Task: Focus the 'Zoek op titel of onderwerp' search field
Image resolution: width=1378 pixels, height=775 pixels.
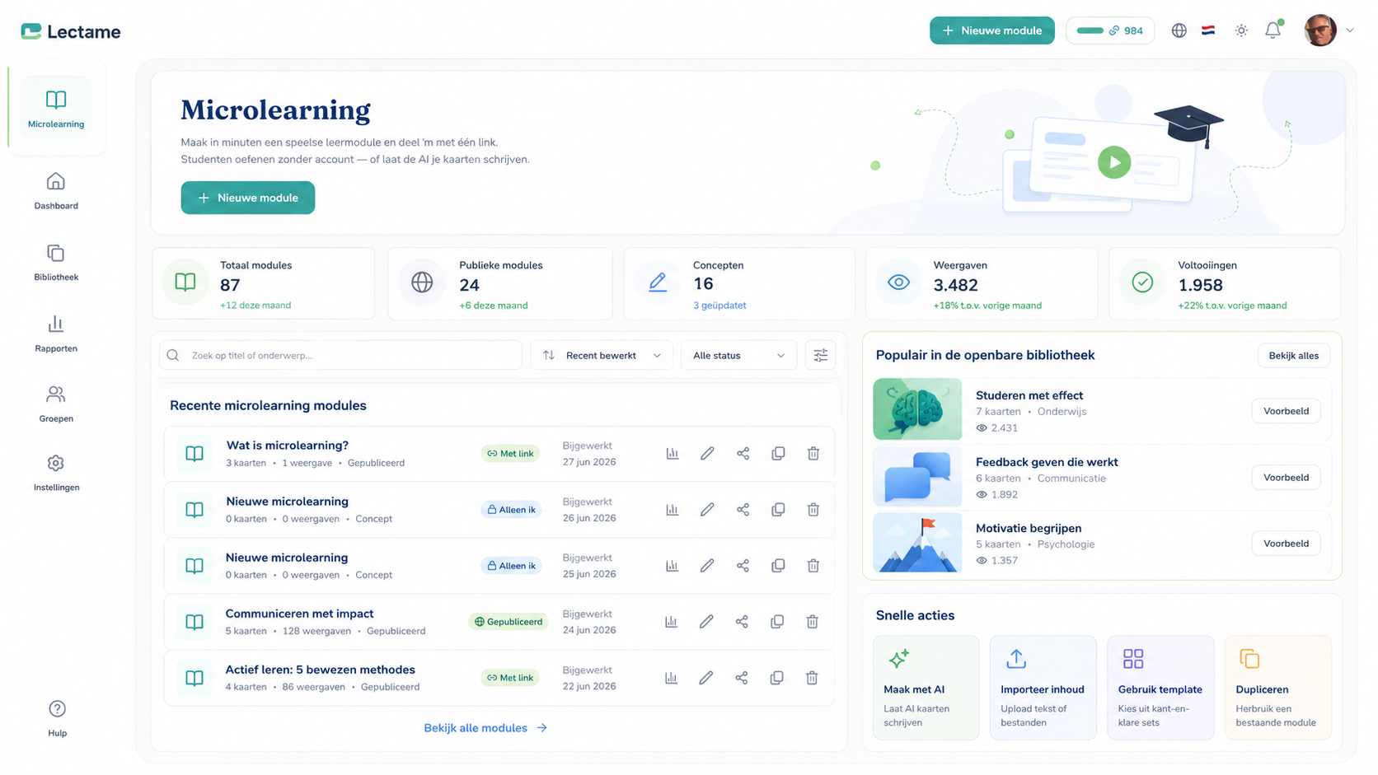Action: coord(340,355)
